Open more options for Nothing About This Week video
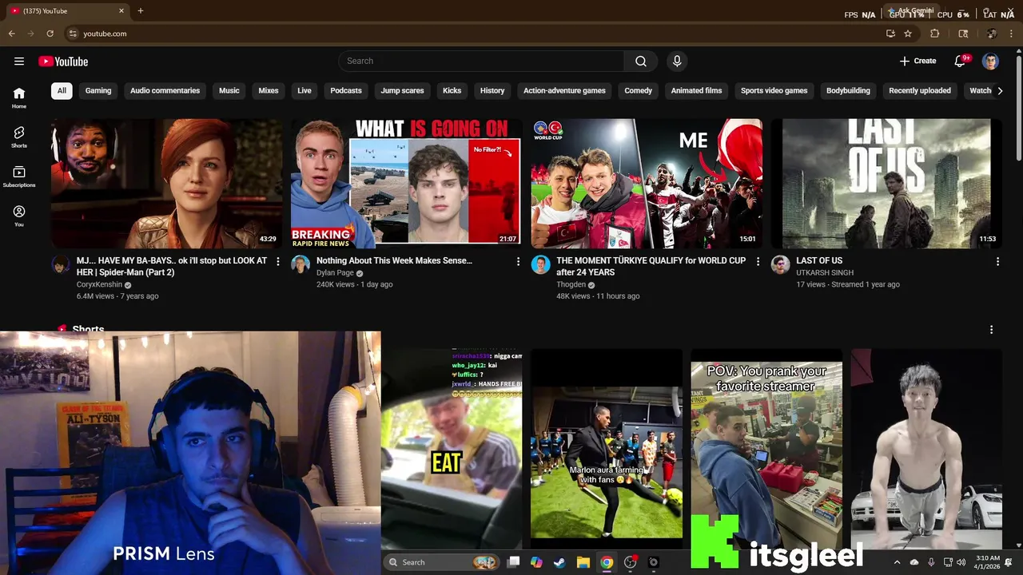The width and height of the screenshot is (1023, 575). (518, 261)
